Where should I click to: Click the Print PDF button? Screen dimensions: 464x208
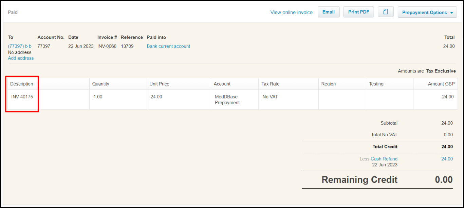pyautogui.click(x=358, y=12)
